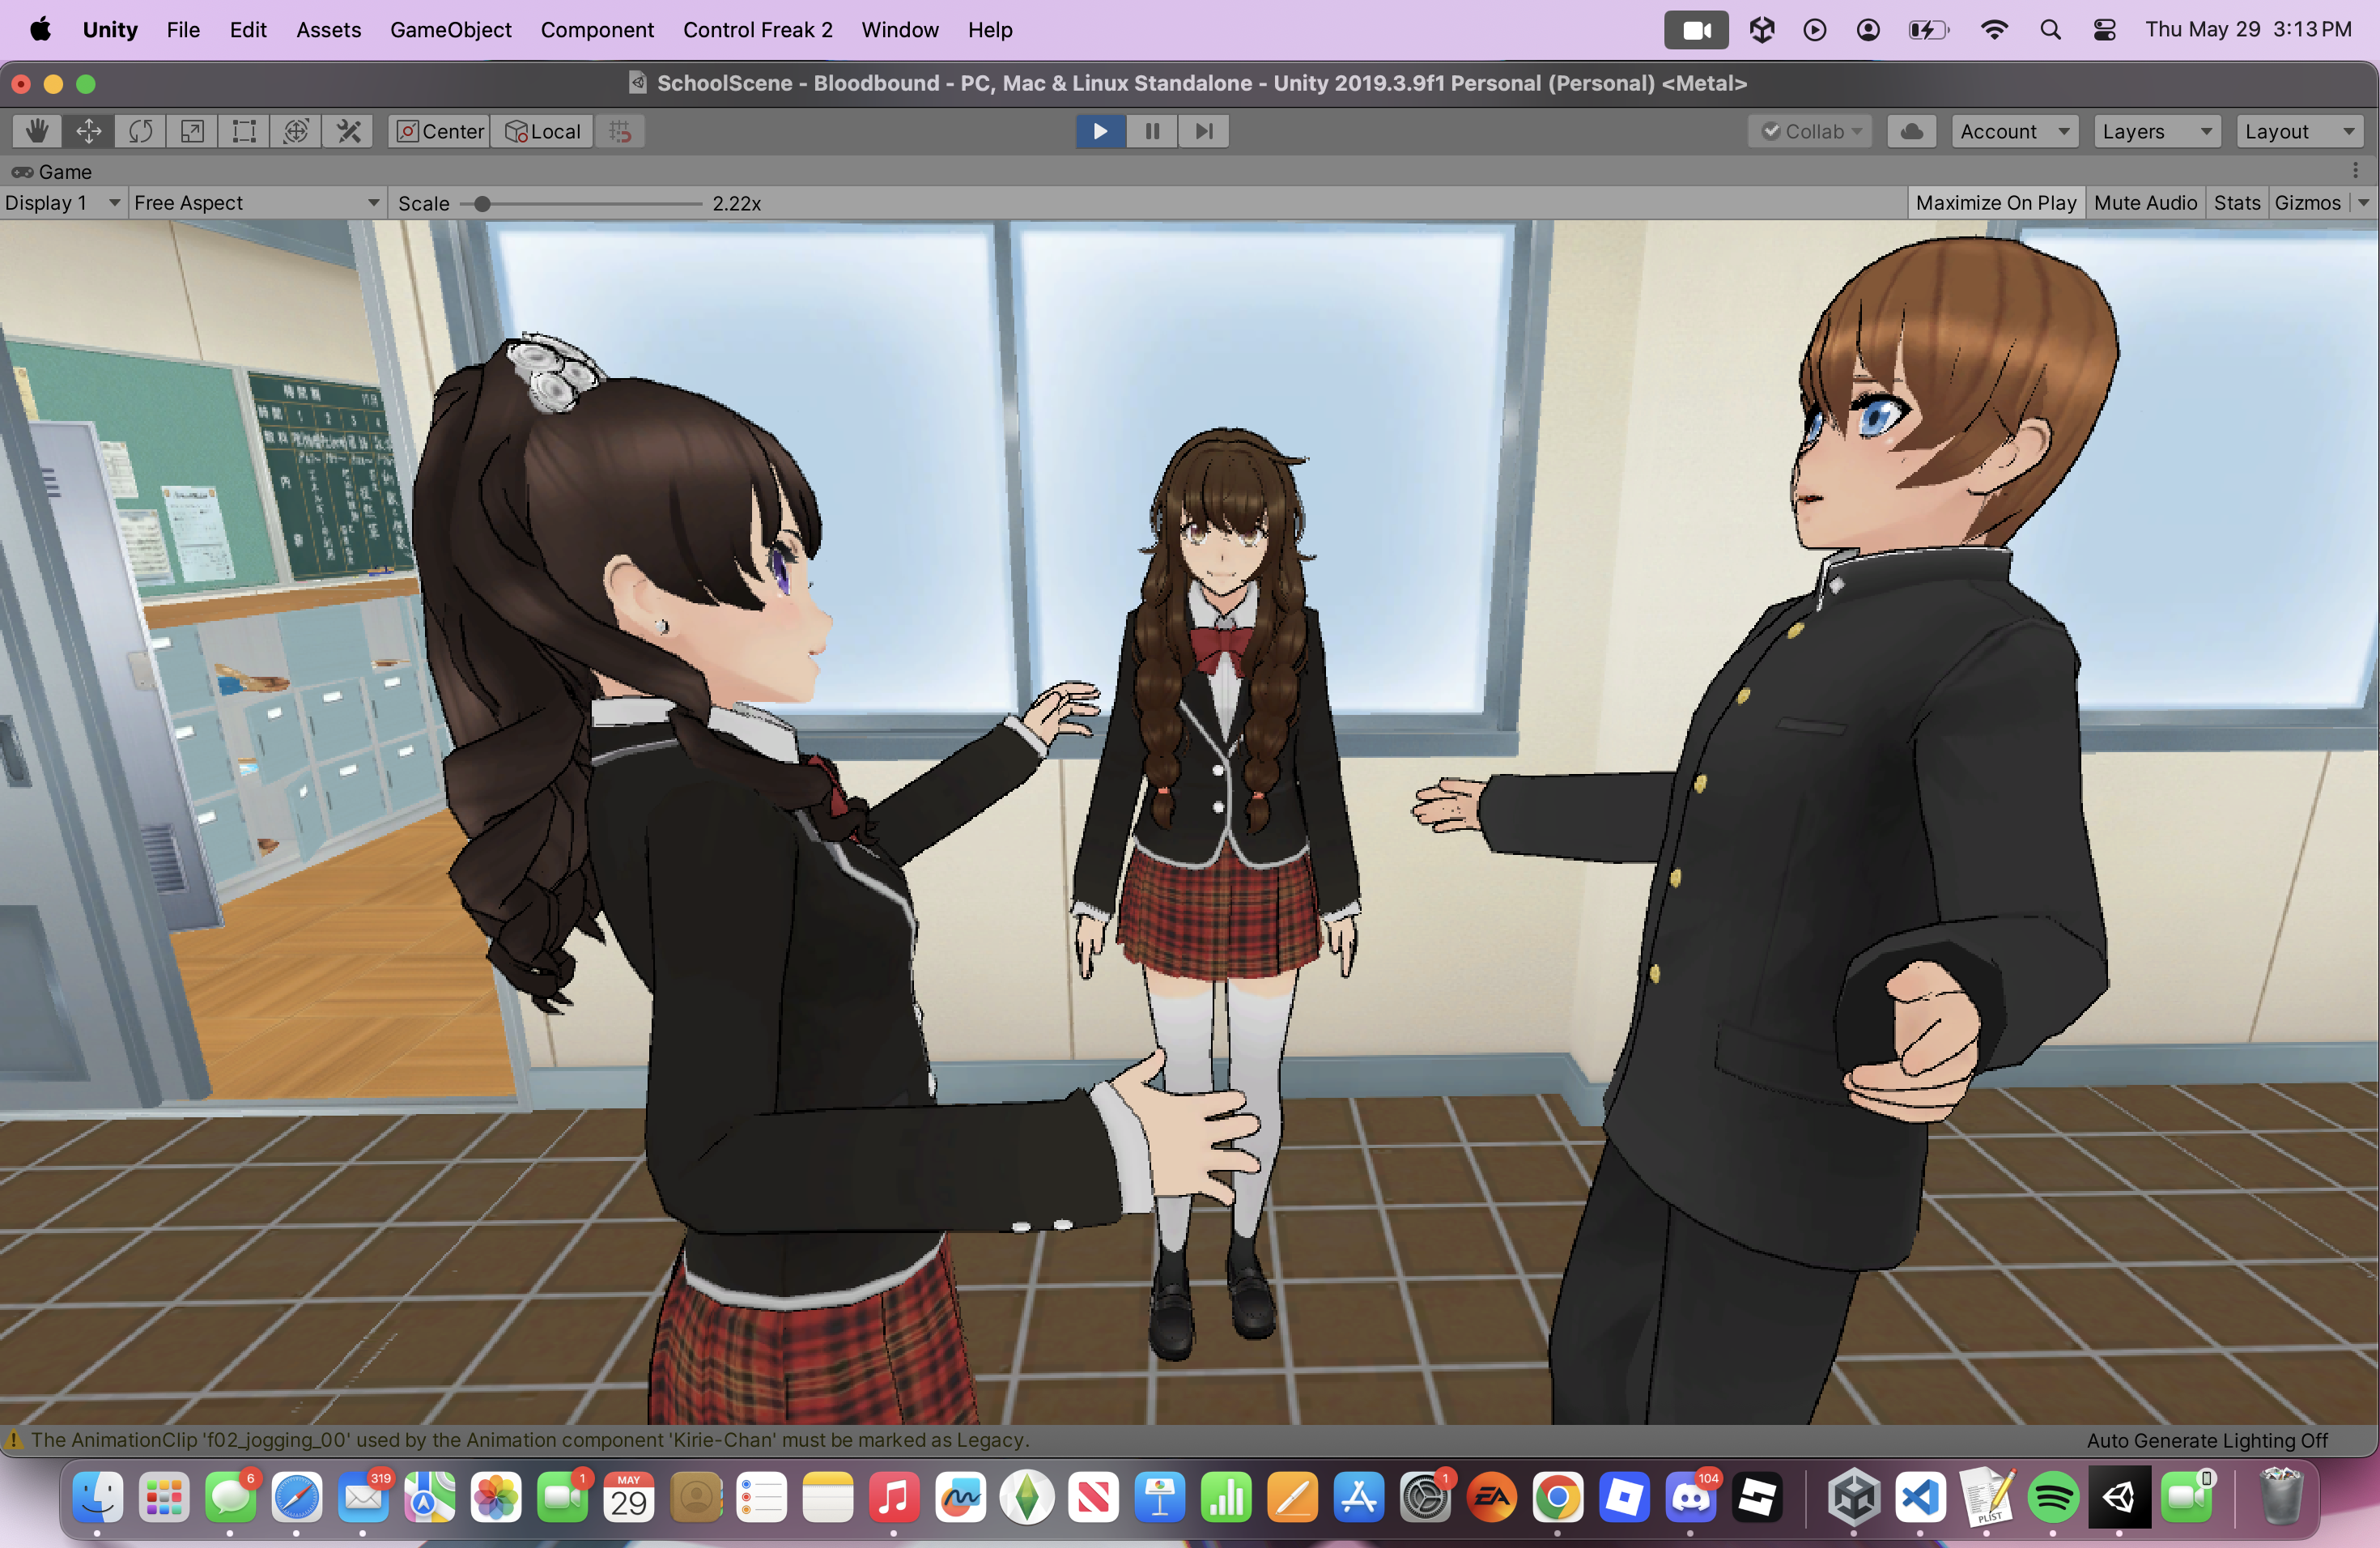Image resolution: width=2380 pixels, height=1548 pixels.
Task: Open Spotify from the Dock
Action: [x=2053, y=1497]
